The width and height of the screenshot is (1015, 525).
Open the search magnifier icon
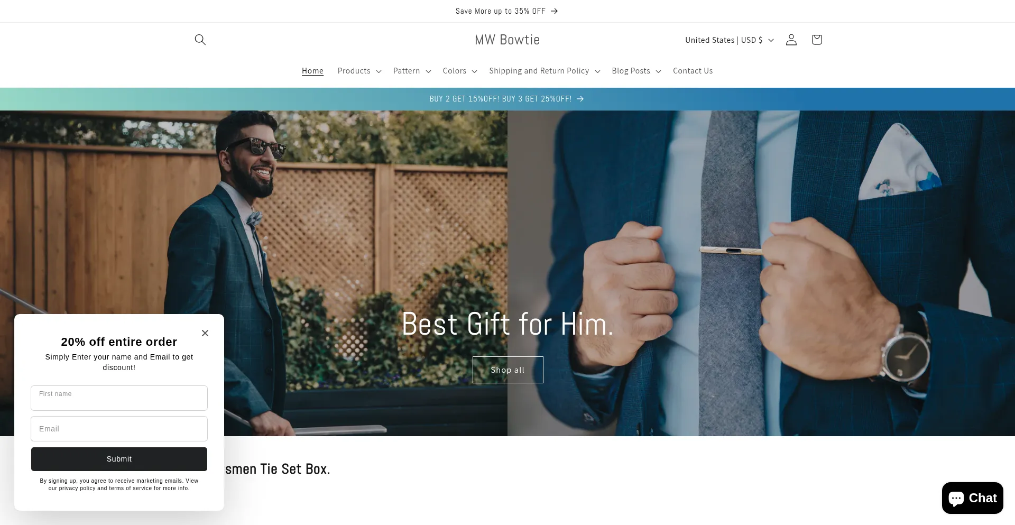click(x=200, y=40)
